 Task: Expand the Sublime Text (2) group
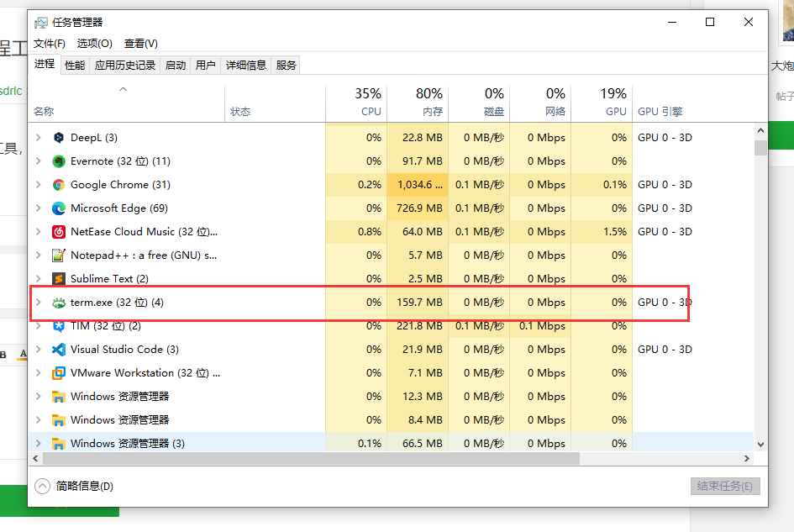click(x=39, y=279)
